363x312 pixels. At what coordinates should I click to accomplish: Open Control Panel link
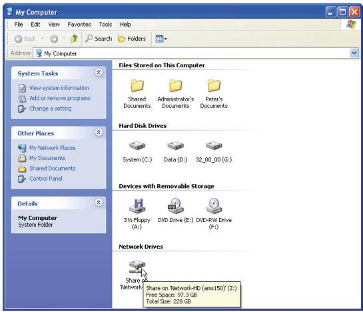pos(46,179)
